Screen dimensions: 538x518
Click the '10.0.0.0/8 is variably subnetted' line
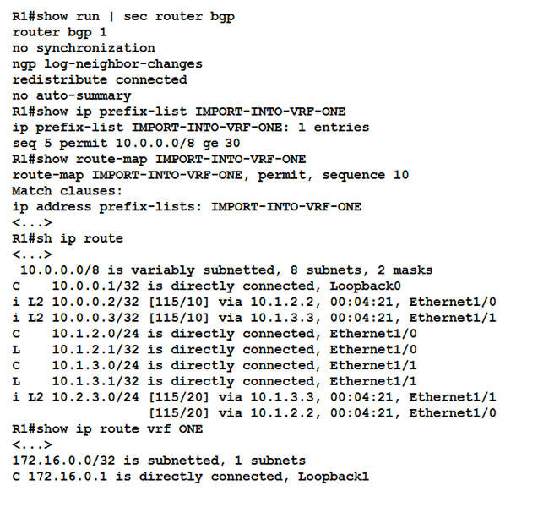tap(226, 270)
